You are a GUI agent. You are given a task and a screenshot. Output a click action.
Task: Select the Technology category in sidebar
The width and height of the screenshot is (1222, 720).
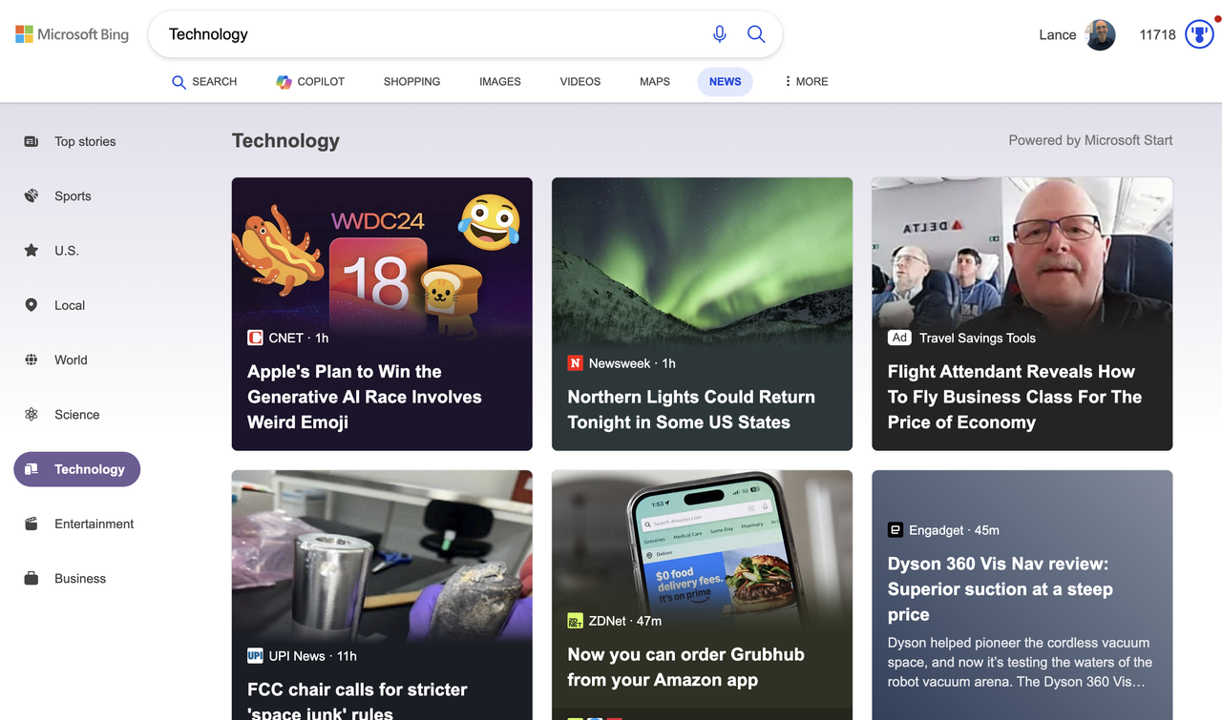[76, 469]
